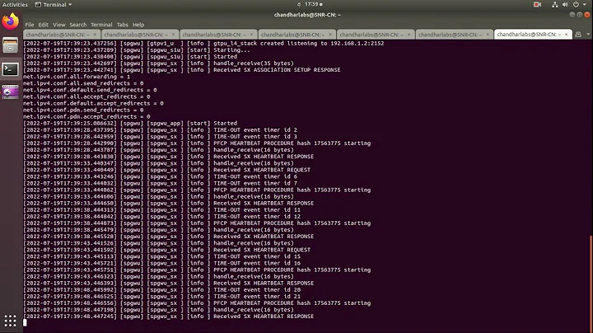Open the Edit menu
Screen dimensions: 593x333
point(43,25)
